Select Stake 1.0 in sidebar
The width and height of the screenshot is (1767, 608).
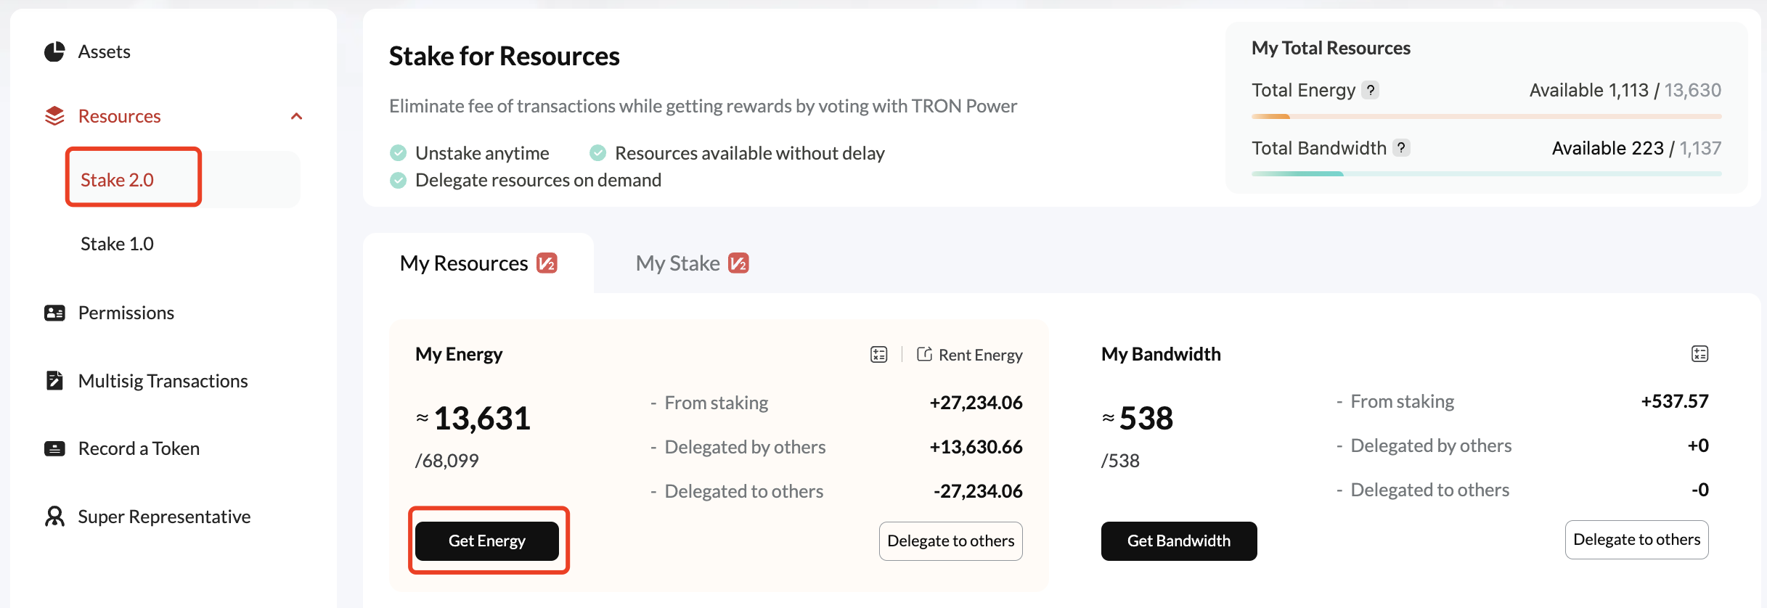[x=118, y=244]
